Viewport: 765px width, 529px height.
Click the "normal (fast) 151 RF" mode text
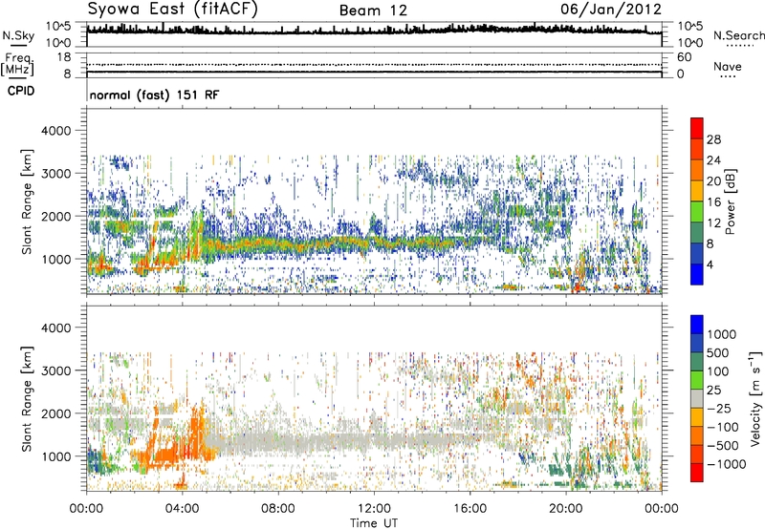(x=154, y=95)
